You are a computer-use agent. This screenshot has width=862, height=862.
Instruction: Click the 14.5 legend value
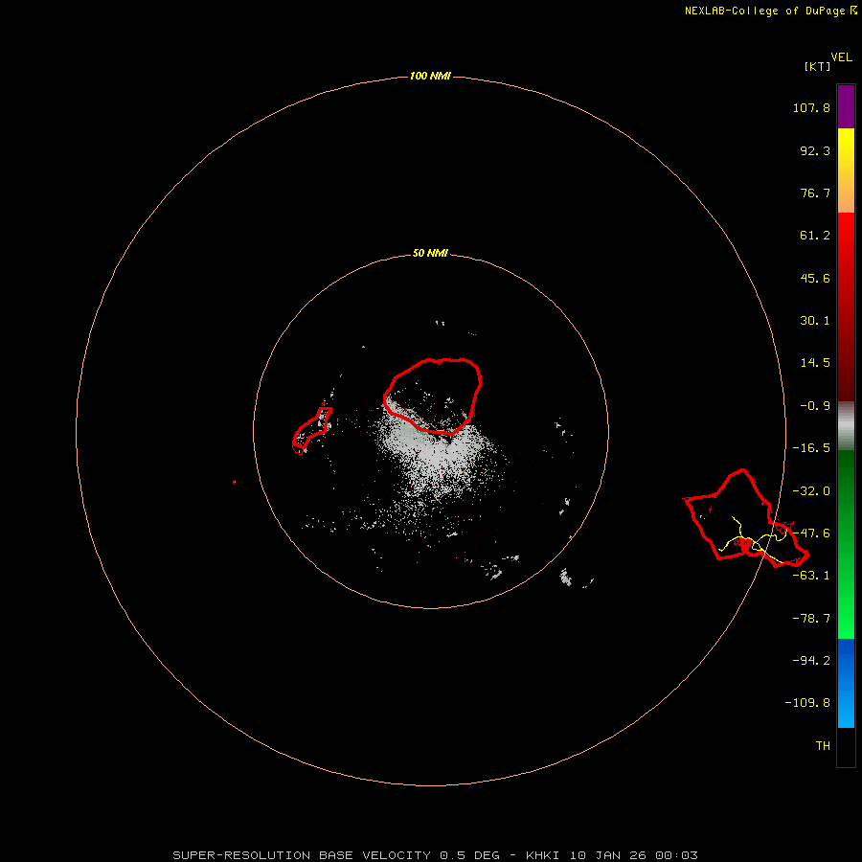tap(815, 363)
